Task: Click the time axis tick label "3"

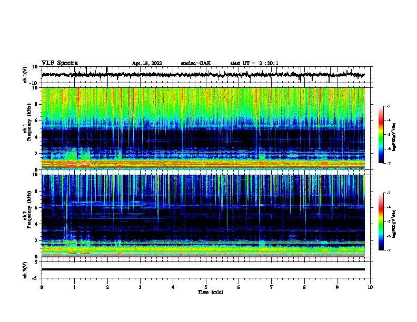Action: point(140,287)
